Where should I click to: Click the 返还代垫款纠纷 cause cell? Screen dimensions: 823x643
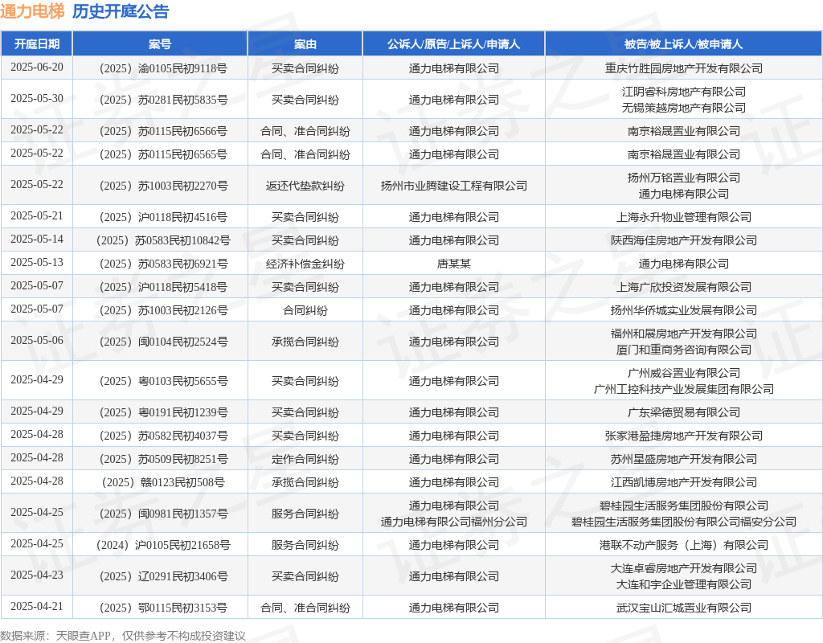pos(305,186)
